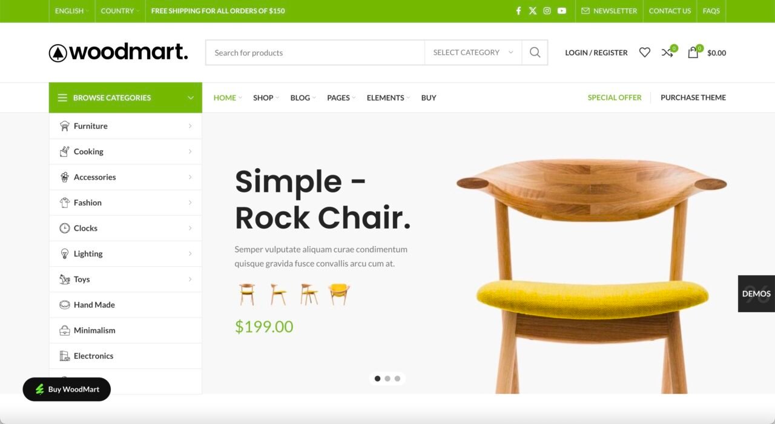Open the shopping cart bag icon

pos(693,53)
